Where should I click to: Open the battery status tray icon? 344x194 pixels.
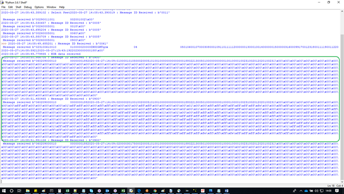click(x=311, y=191)
